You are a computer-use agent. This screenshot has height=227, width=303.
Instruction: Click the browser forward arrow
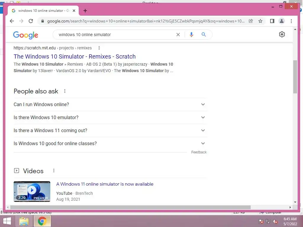tap(21, 21)
